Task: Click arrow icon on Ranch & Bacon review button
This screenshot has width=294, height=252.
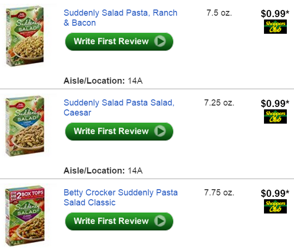Action: pos(161,41)
